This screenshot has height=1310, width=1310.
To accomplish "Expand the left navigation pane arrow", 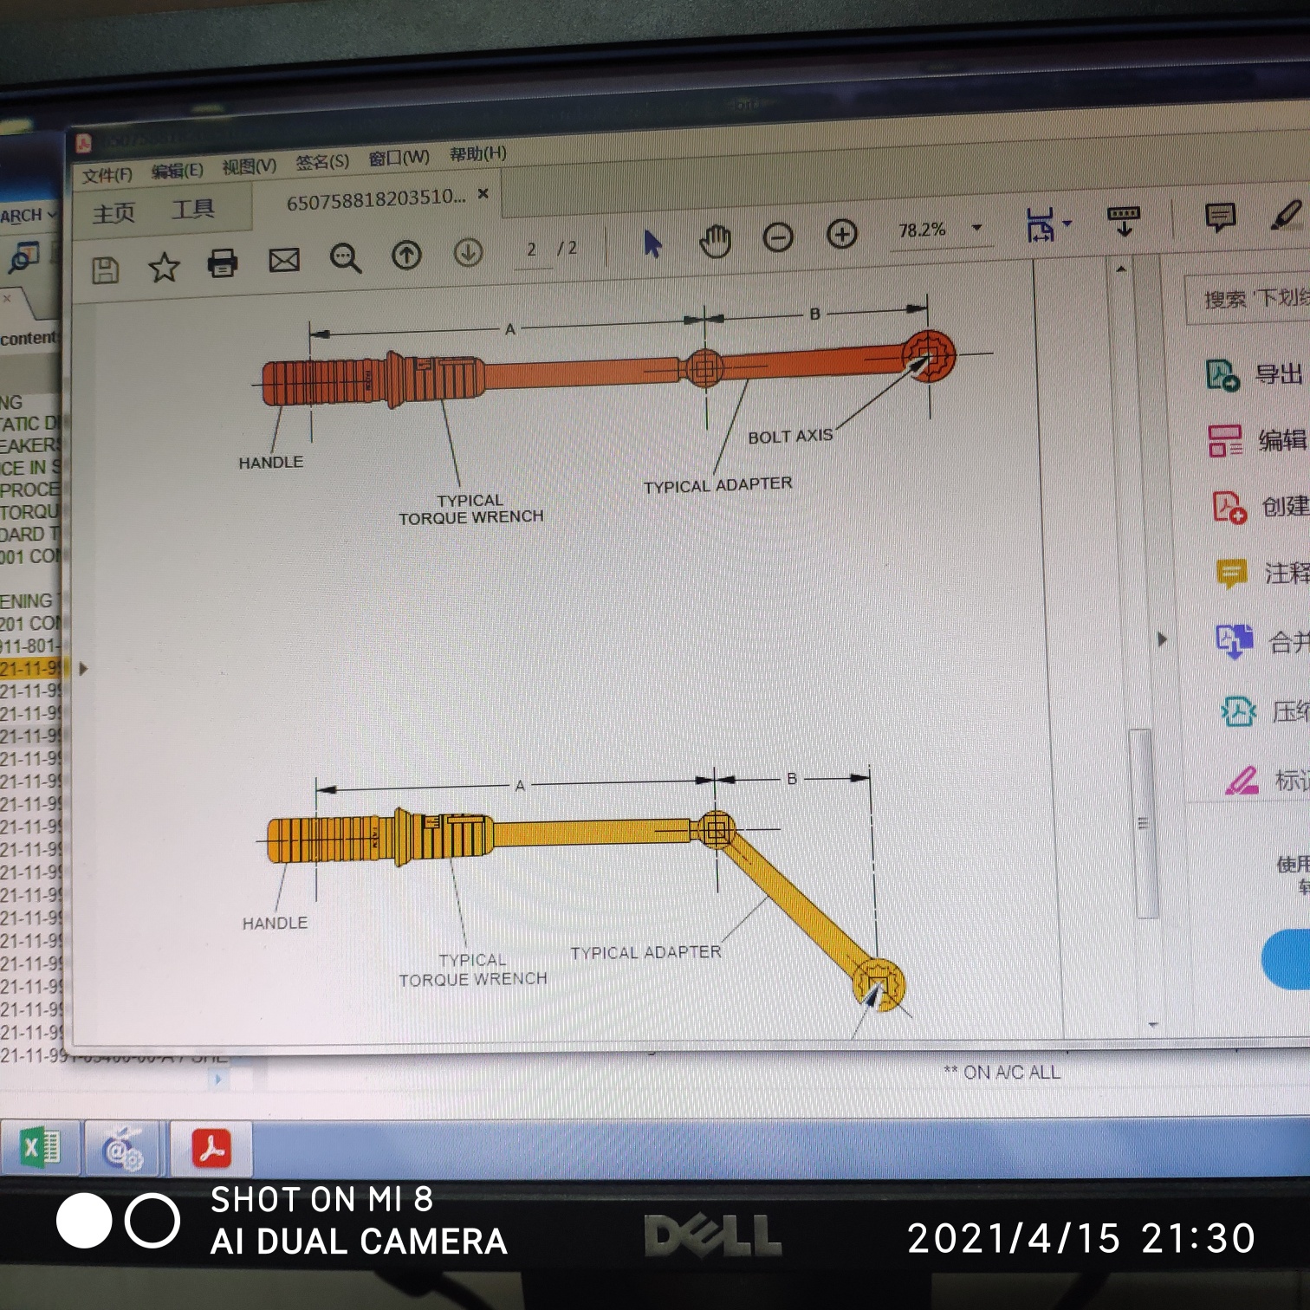I will 83,669.
